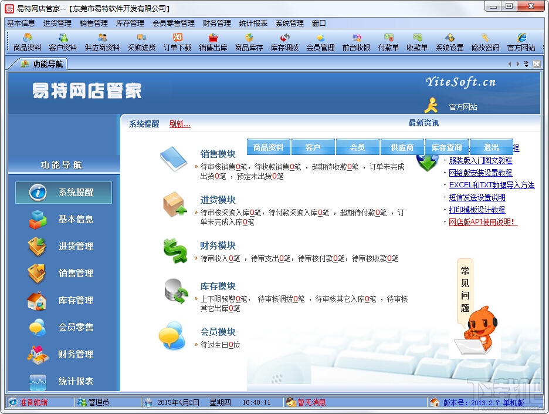Viewport: 549px width, 414px height.
Task: Click 修改密码 key icon
Action: [x=485, y=42]
